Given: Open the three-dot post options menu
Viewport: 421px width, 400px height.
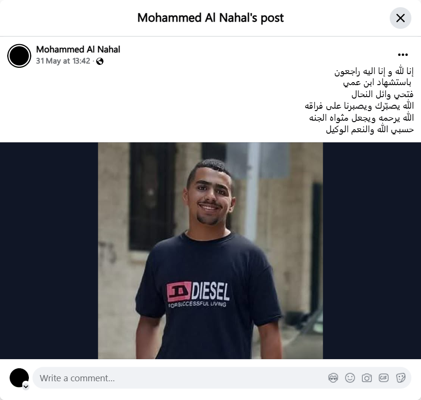Looking at the screenshot, I should tap(403, 55).
